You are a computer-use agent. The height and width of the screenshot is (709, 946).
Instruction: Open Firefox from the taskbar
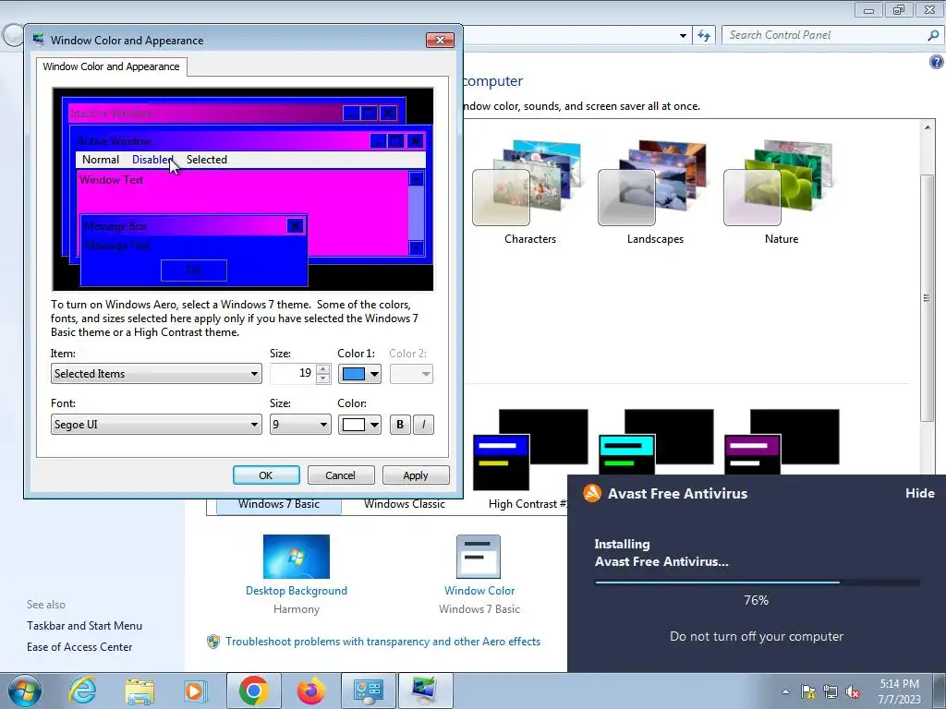pyautogui.click(x=310, y=691)
